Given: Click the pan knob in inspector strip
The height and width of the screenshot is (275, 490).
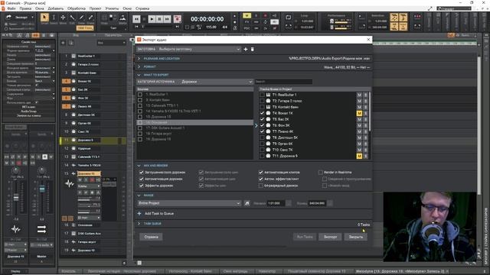Looking at the screenshot, I should click(x=15, y=170).
